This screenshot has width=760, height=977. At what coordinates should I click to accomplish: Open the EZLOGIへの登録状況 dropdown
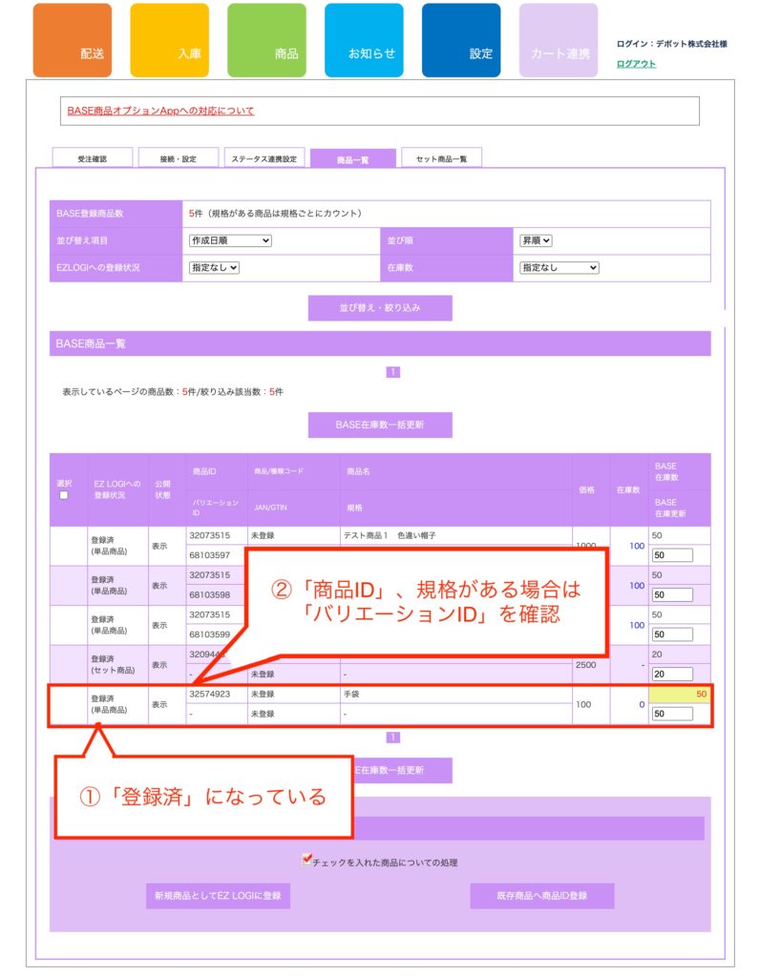pyautogui.click(x=215, y=268)
